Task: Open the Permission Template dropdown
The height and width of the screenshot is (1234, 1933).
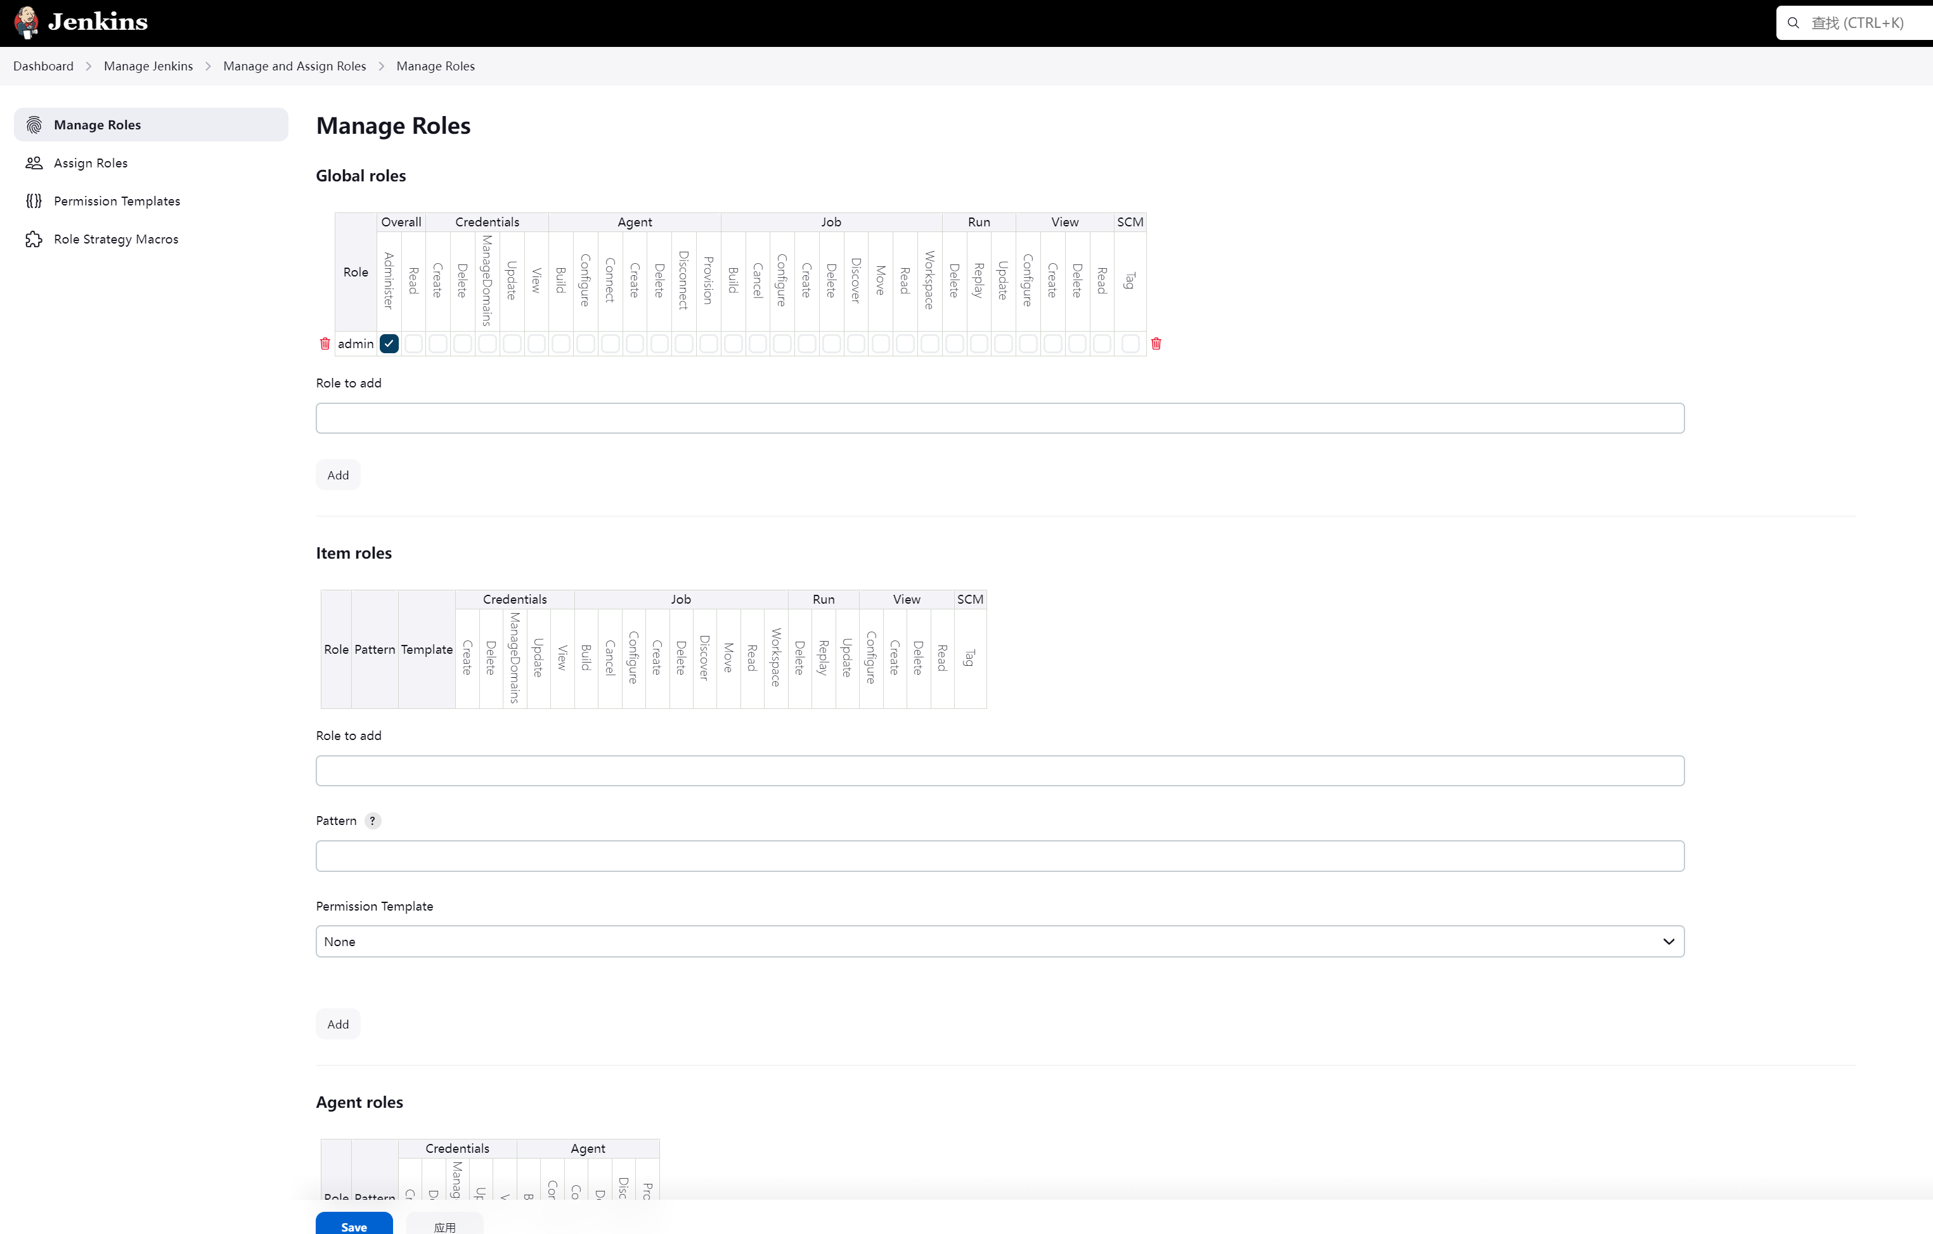Action: point(999,941)
